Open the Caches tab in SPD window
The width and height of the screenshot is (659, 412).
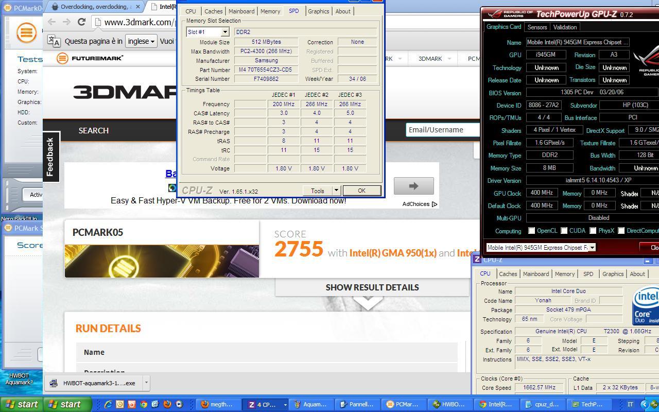[213, 11]
